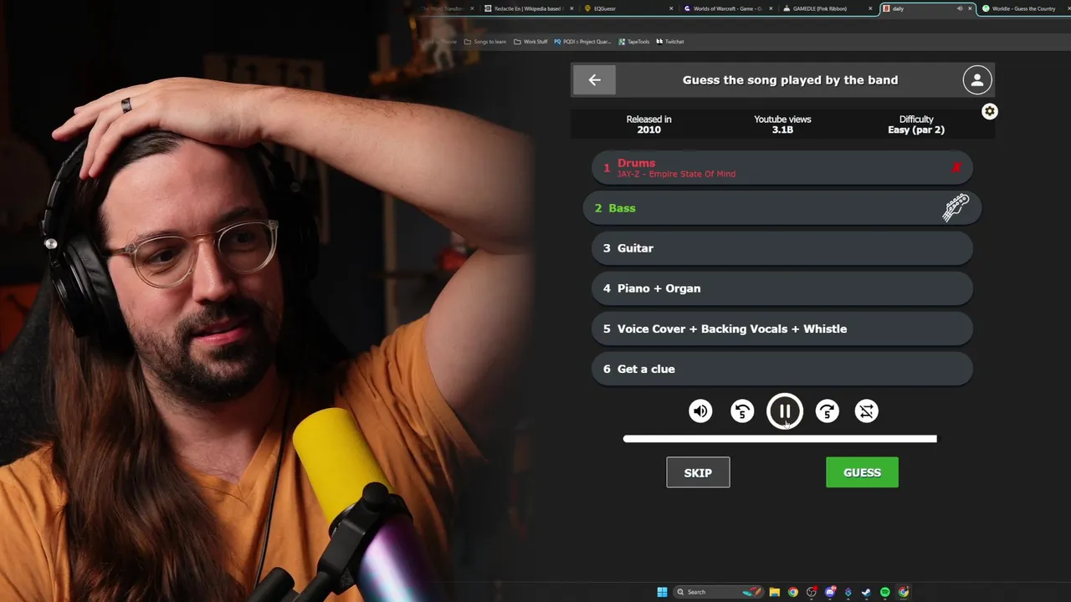Select the Guitar stem row
1071x602 pixels.
click(x=781, y=248)
